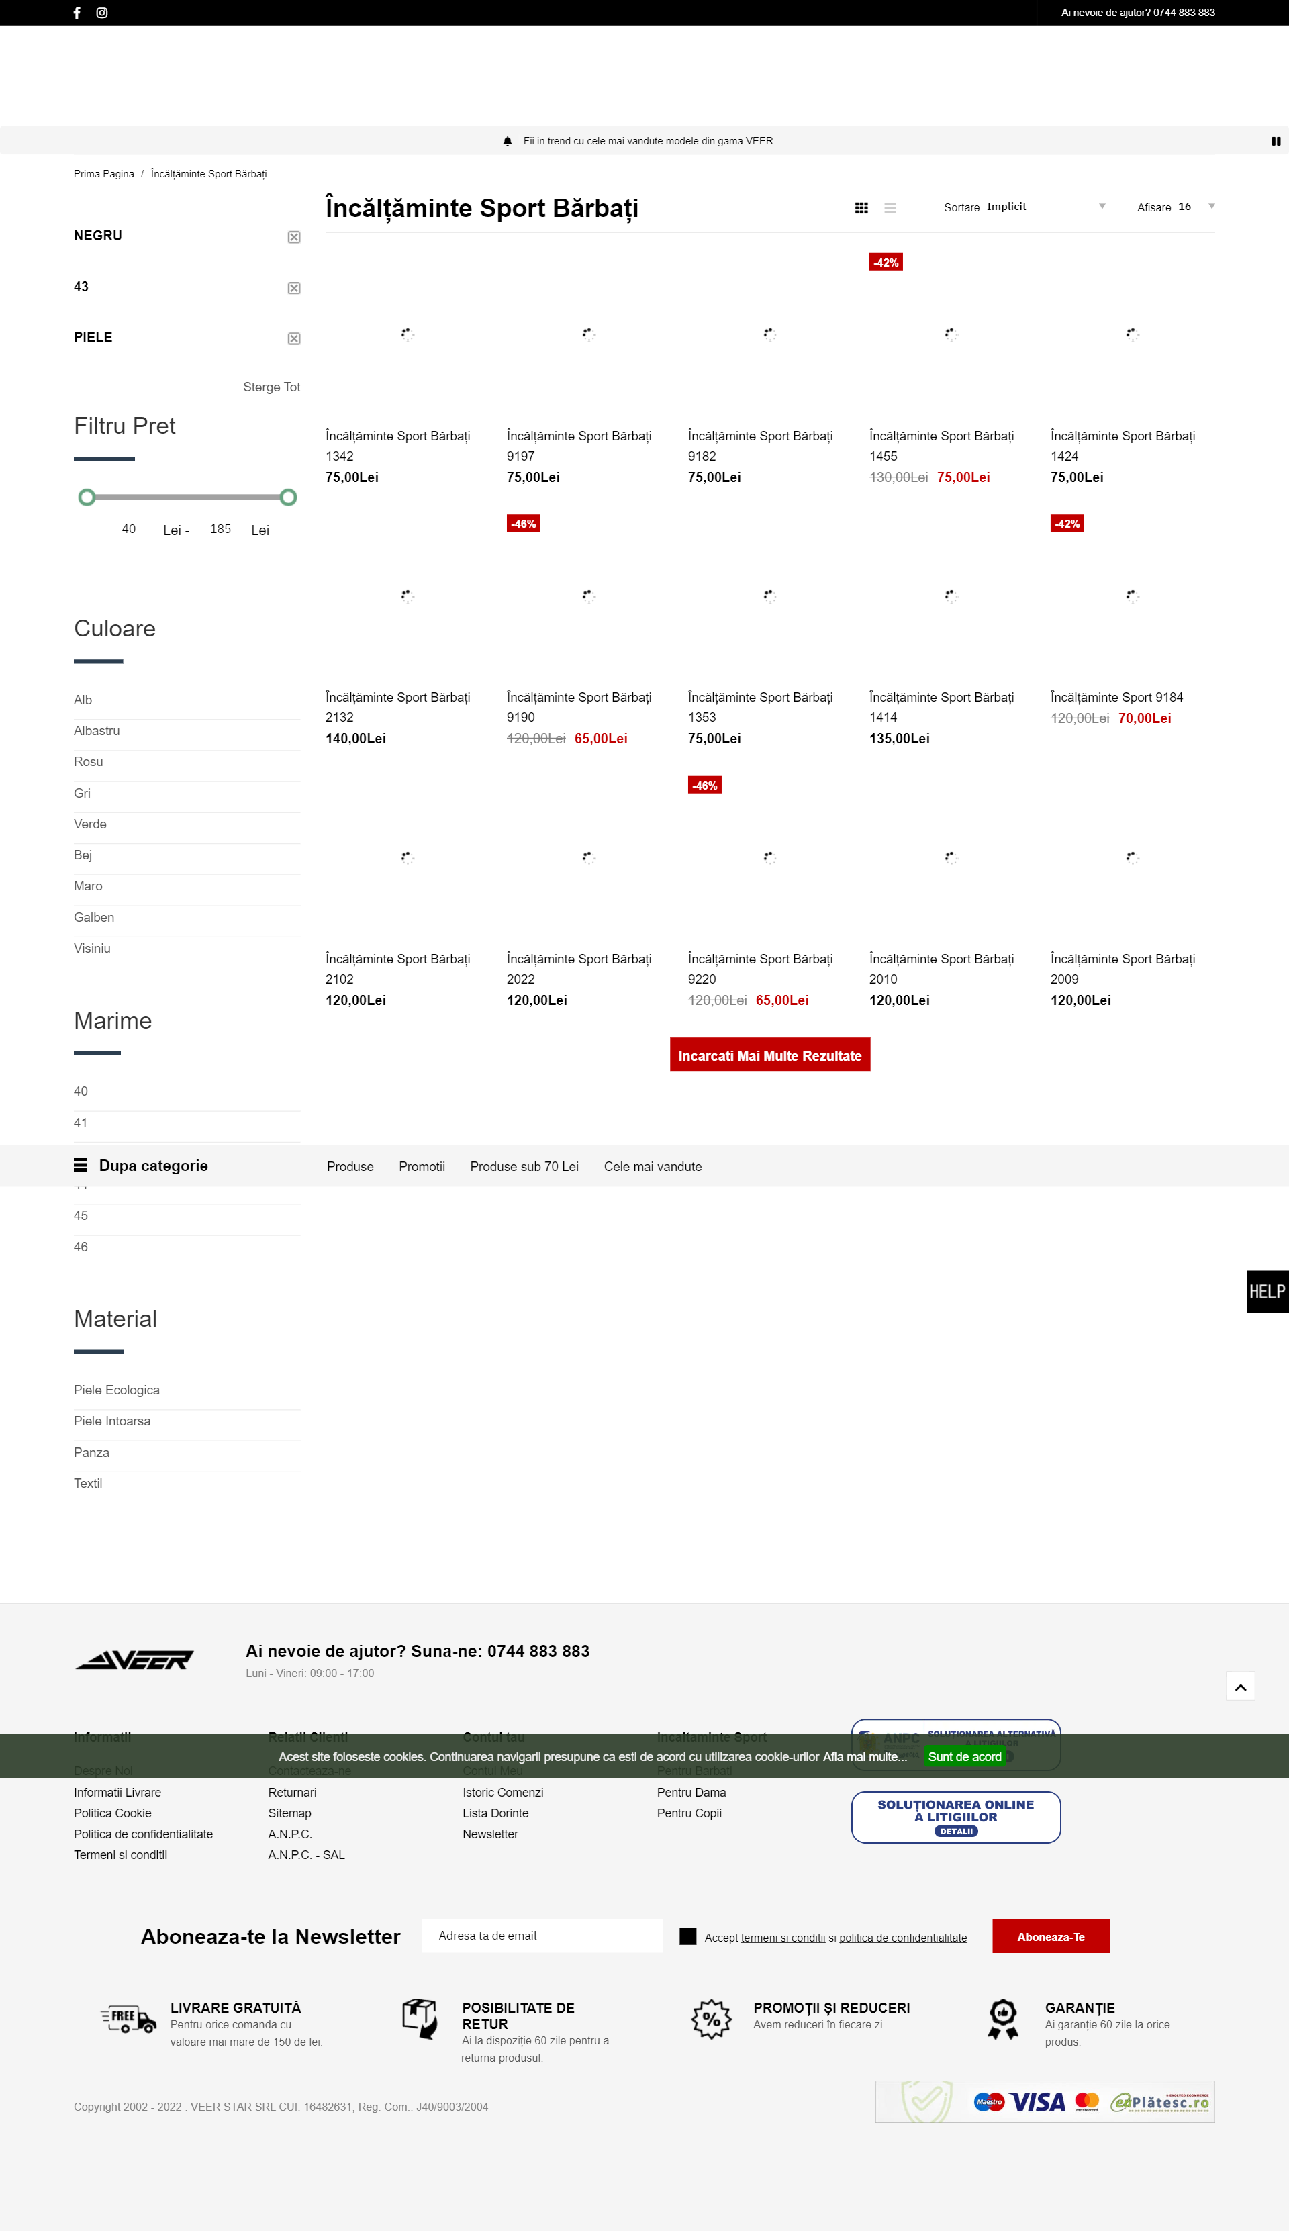Viewport: 1289px width, 2231px height.
Task: Remove the size 43 filter
Action: click(x=294, y=289)
